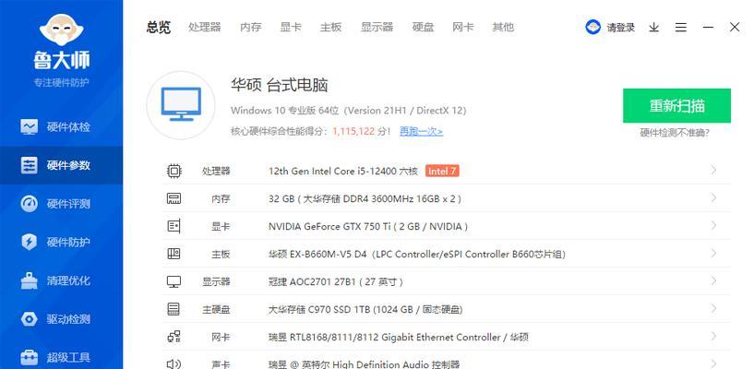Go to 硬件防护 section
This screenshot has width=754, height=369.
coord(62,242)
